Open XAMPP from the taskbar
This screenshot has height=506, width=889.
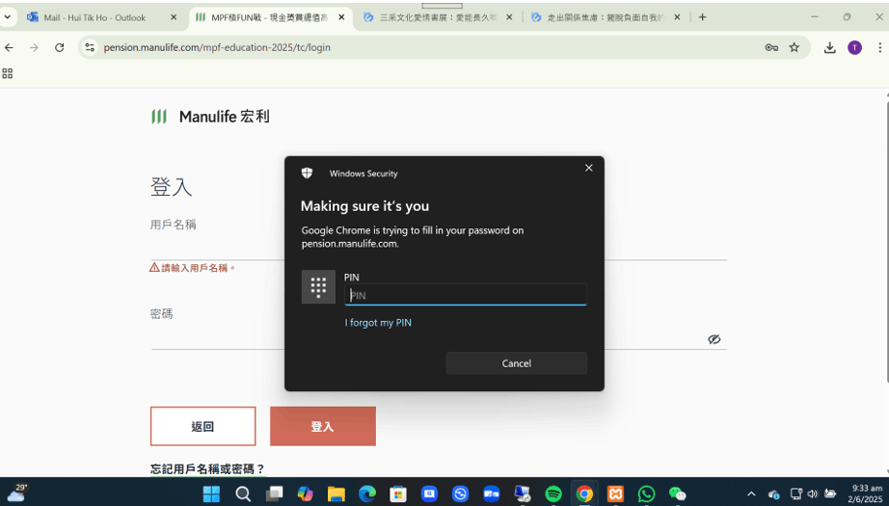[x=615, y=493]
